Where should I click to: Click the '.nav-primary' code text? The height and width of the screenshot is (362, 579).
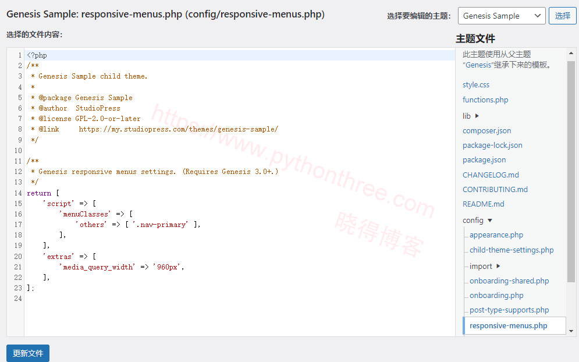[x=160, y=225]
